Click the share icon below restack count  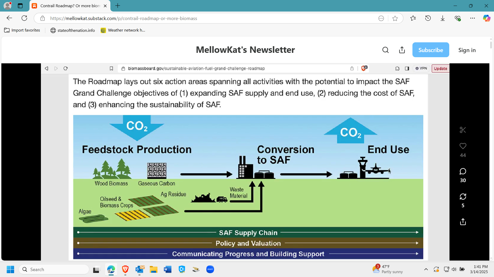point(463,222)
